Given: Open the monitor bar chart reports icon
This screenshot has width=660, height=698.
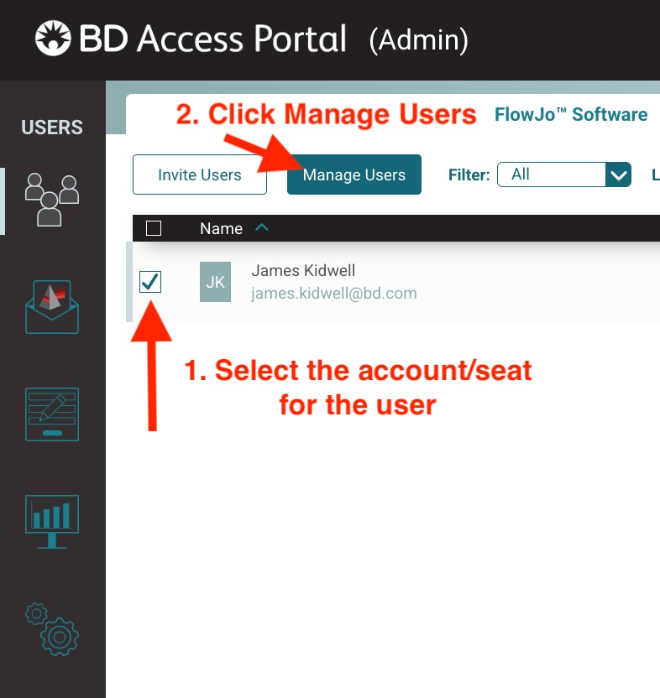Looking at the screenshot, I should pos(52,521).
